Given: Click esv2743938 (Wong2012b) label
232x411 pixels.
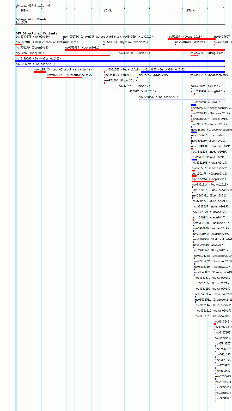Looking at the screenshot, I should click(x=207, y=53).
